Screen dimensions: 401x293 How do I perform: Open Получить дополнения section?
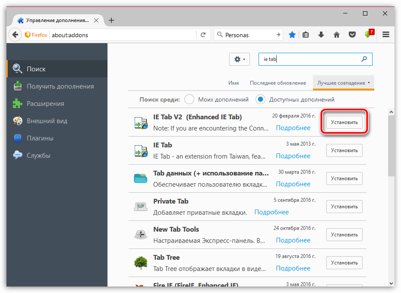tap(57, 86)
